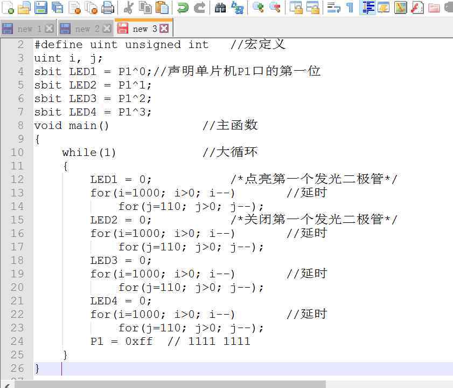453x388 pixels.
Task: Toggle synchronized horizontal scrolling
Action: tap(313, 7)
